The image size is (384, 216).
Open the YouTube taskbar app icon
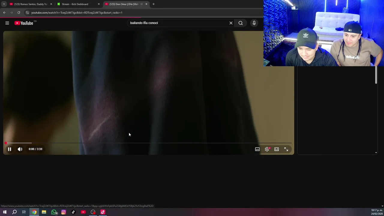(x=83, y=212)
